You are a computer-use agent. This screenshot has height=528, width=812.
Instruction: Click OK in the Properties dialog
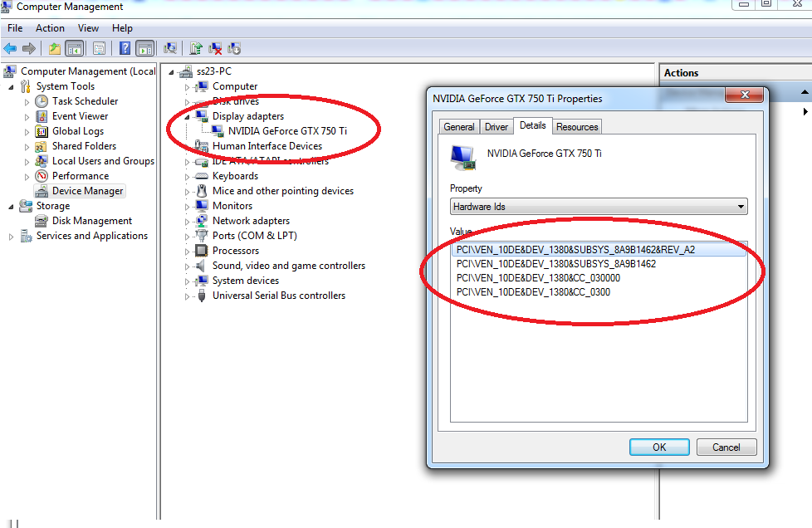[659, 447]
